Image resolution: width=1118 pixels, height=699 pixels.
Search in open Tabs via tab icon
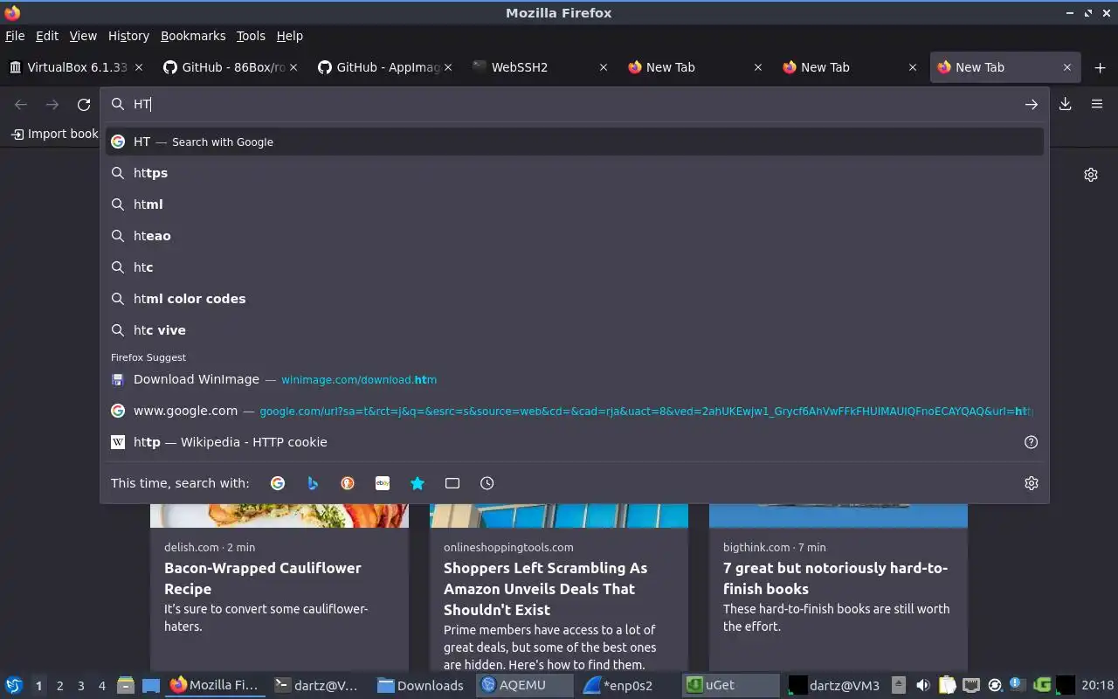[452, 483]
